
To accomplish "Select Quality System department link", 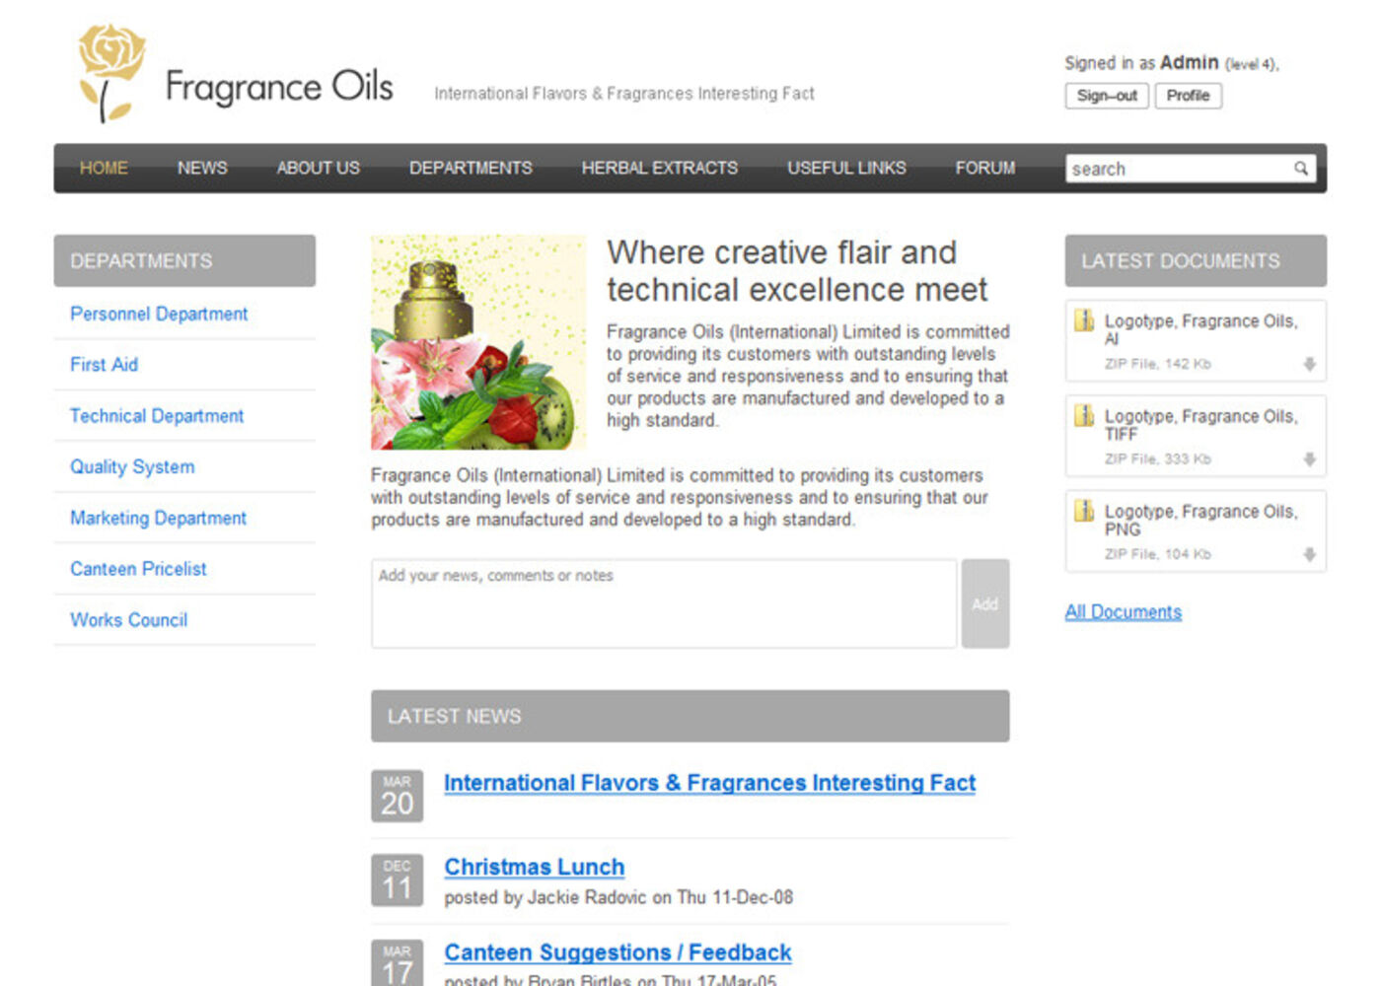I will click(132, 467).
